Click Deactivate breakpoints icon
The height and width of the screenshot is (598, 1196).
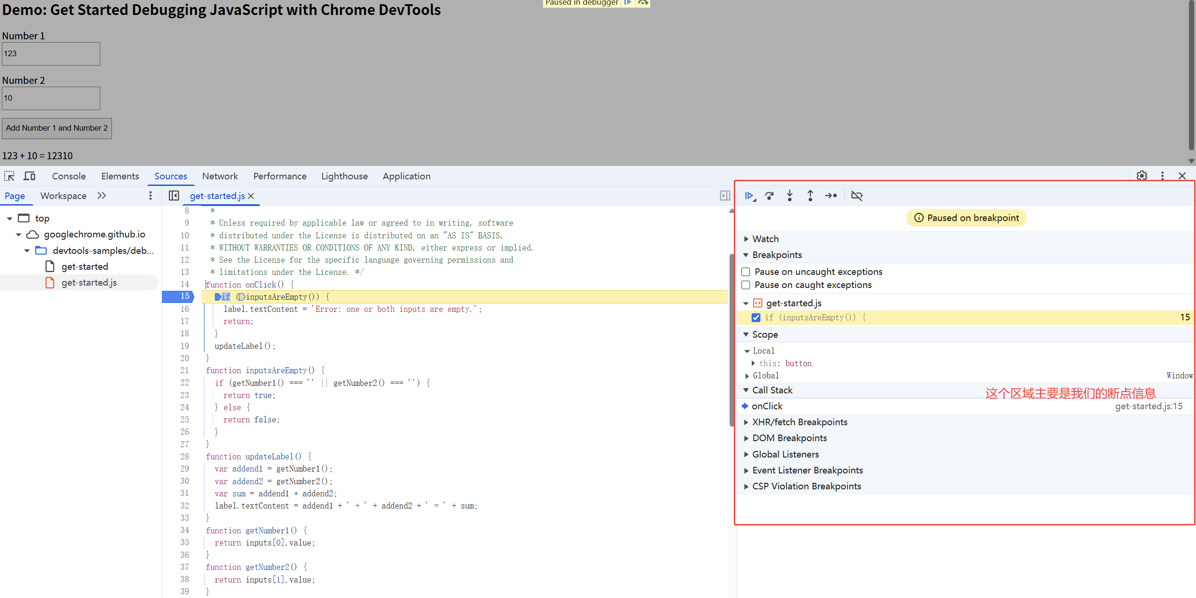(857, 196)
